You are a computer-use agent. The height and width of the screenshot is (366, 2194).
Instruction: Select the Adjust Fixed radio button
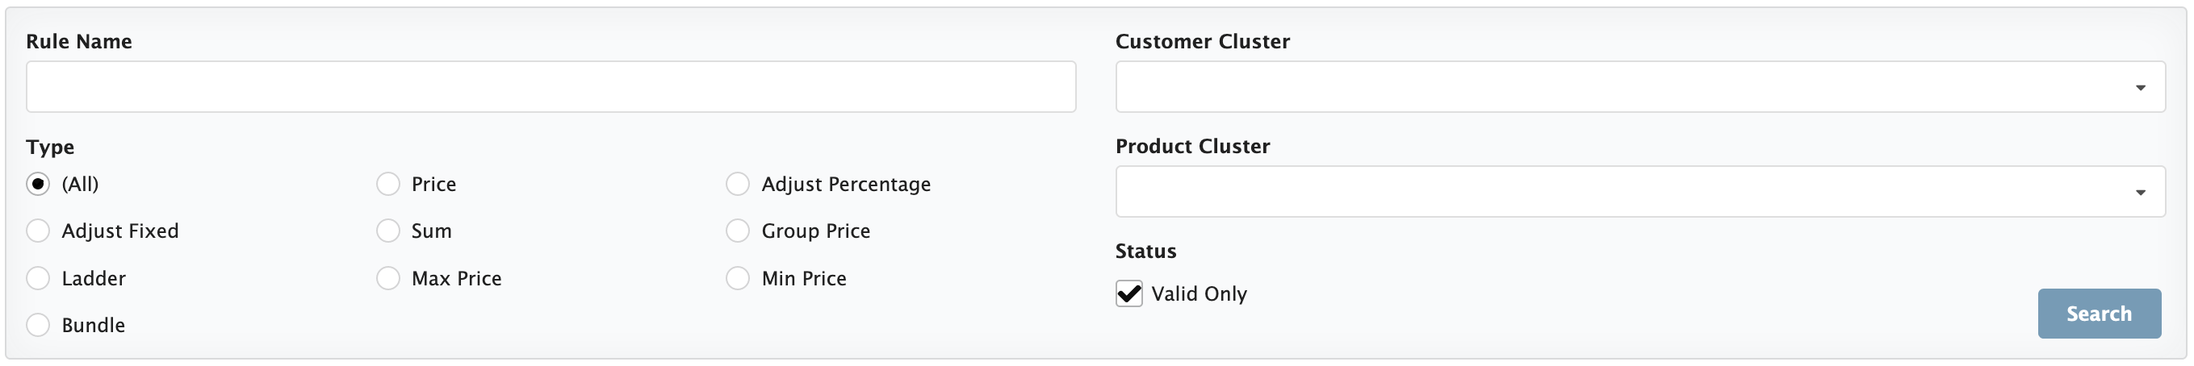38,231
